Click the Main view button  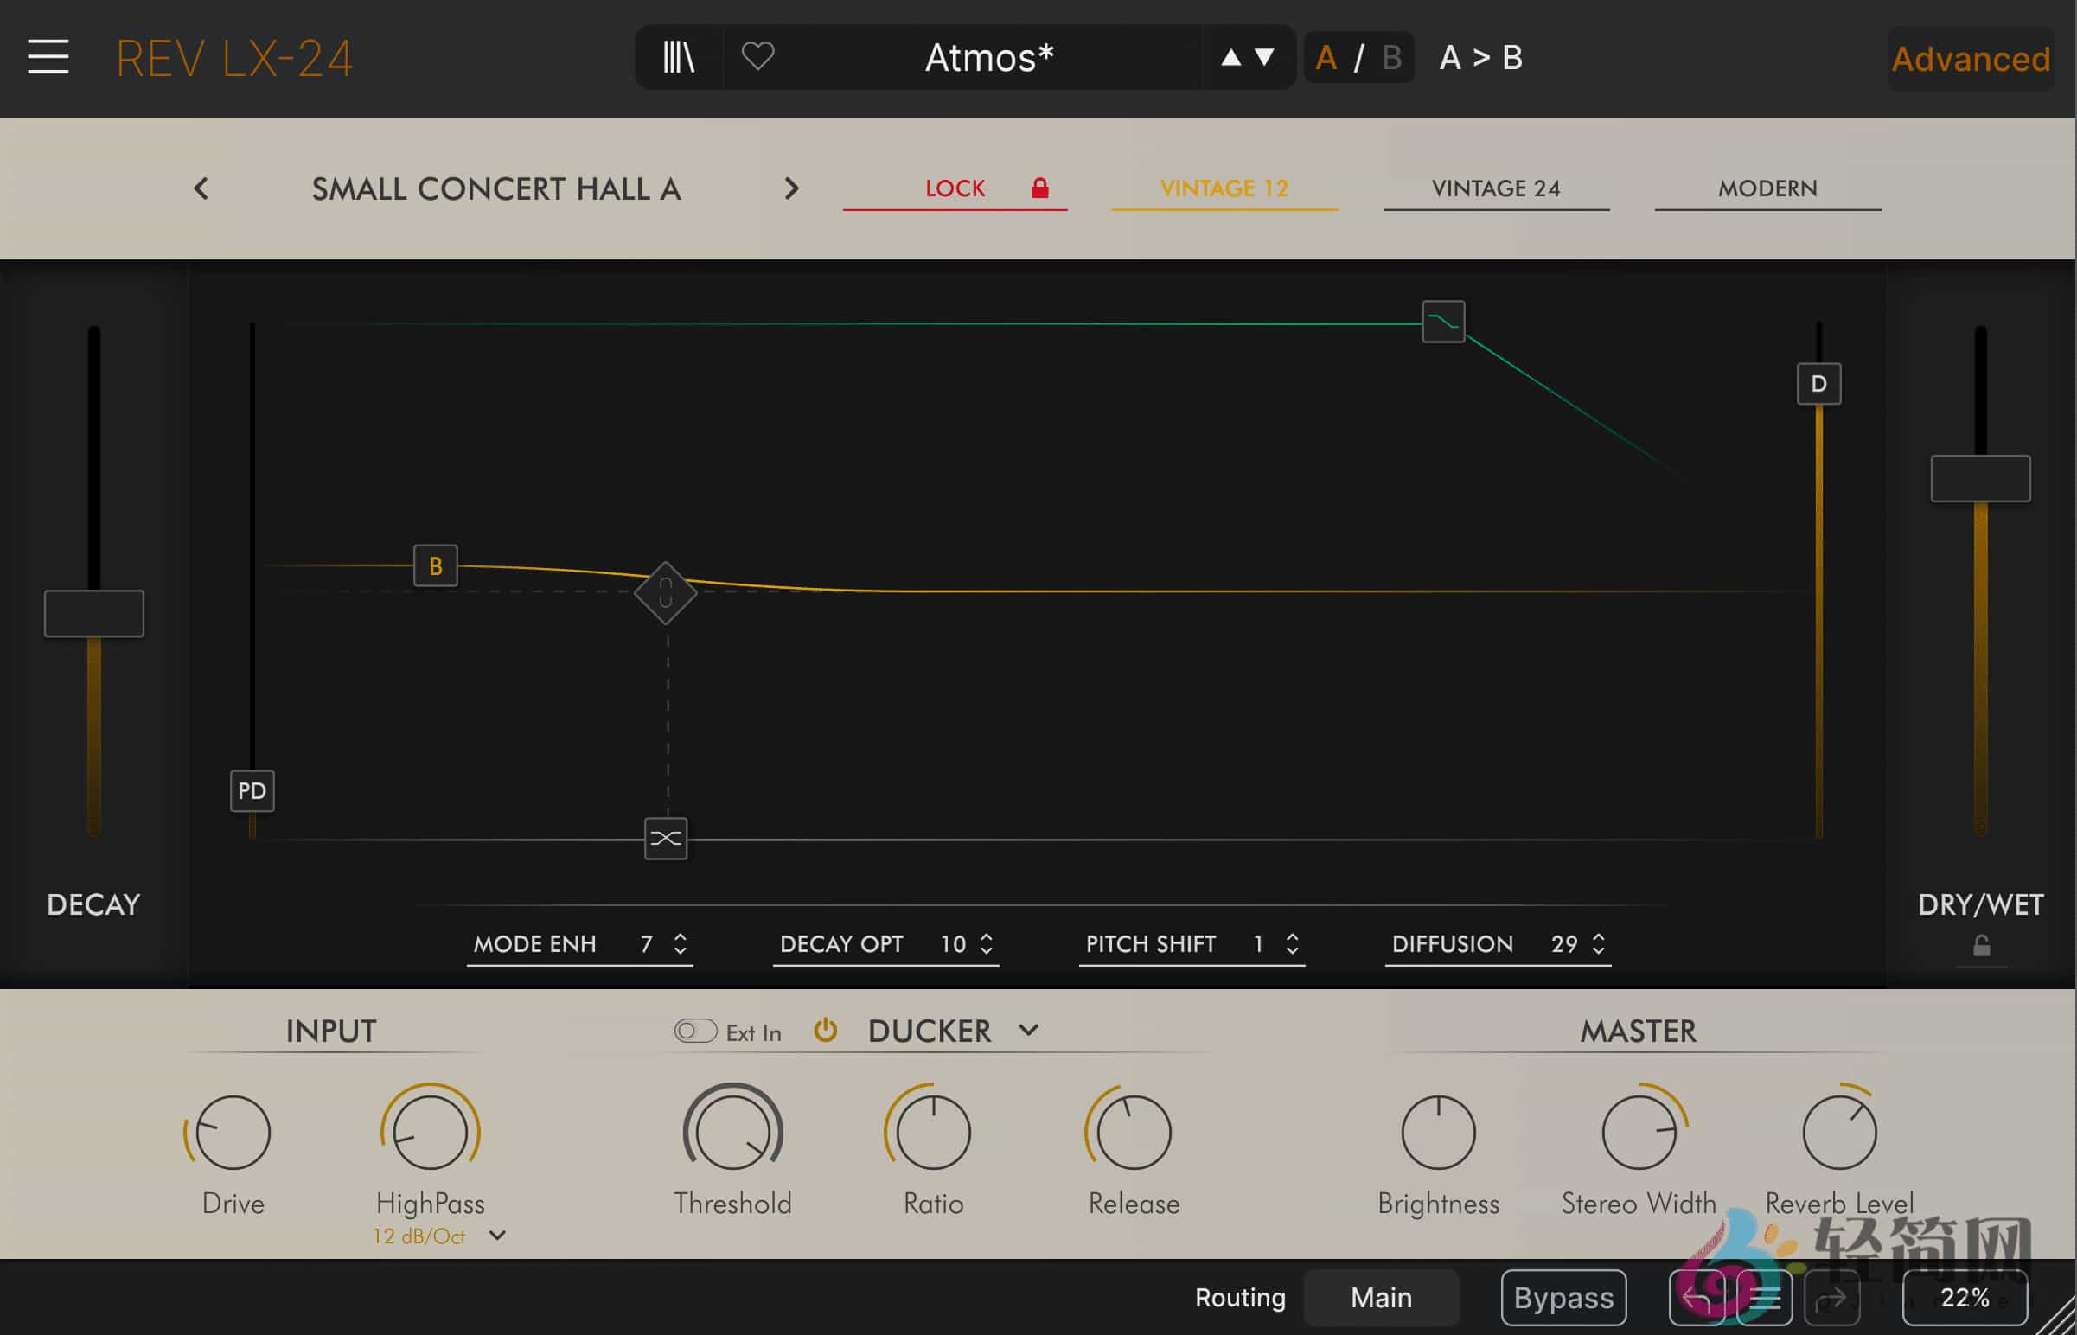[x=1380, y=1297]
